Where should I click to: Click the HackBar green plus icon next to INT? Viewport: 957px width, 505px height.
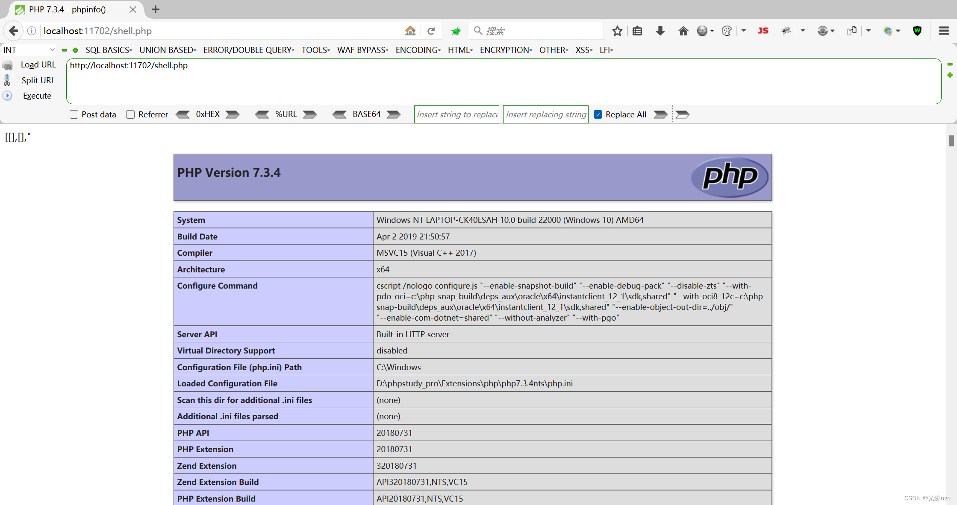[75, 50]
